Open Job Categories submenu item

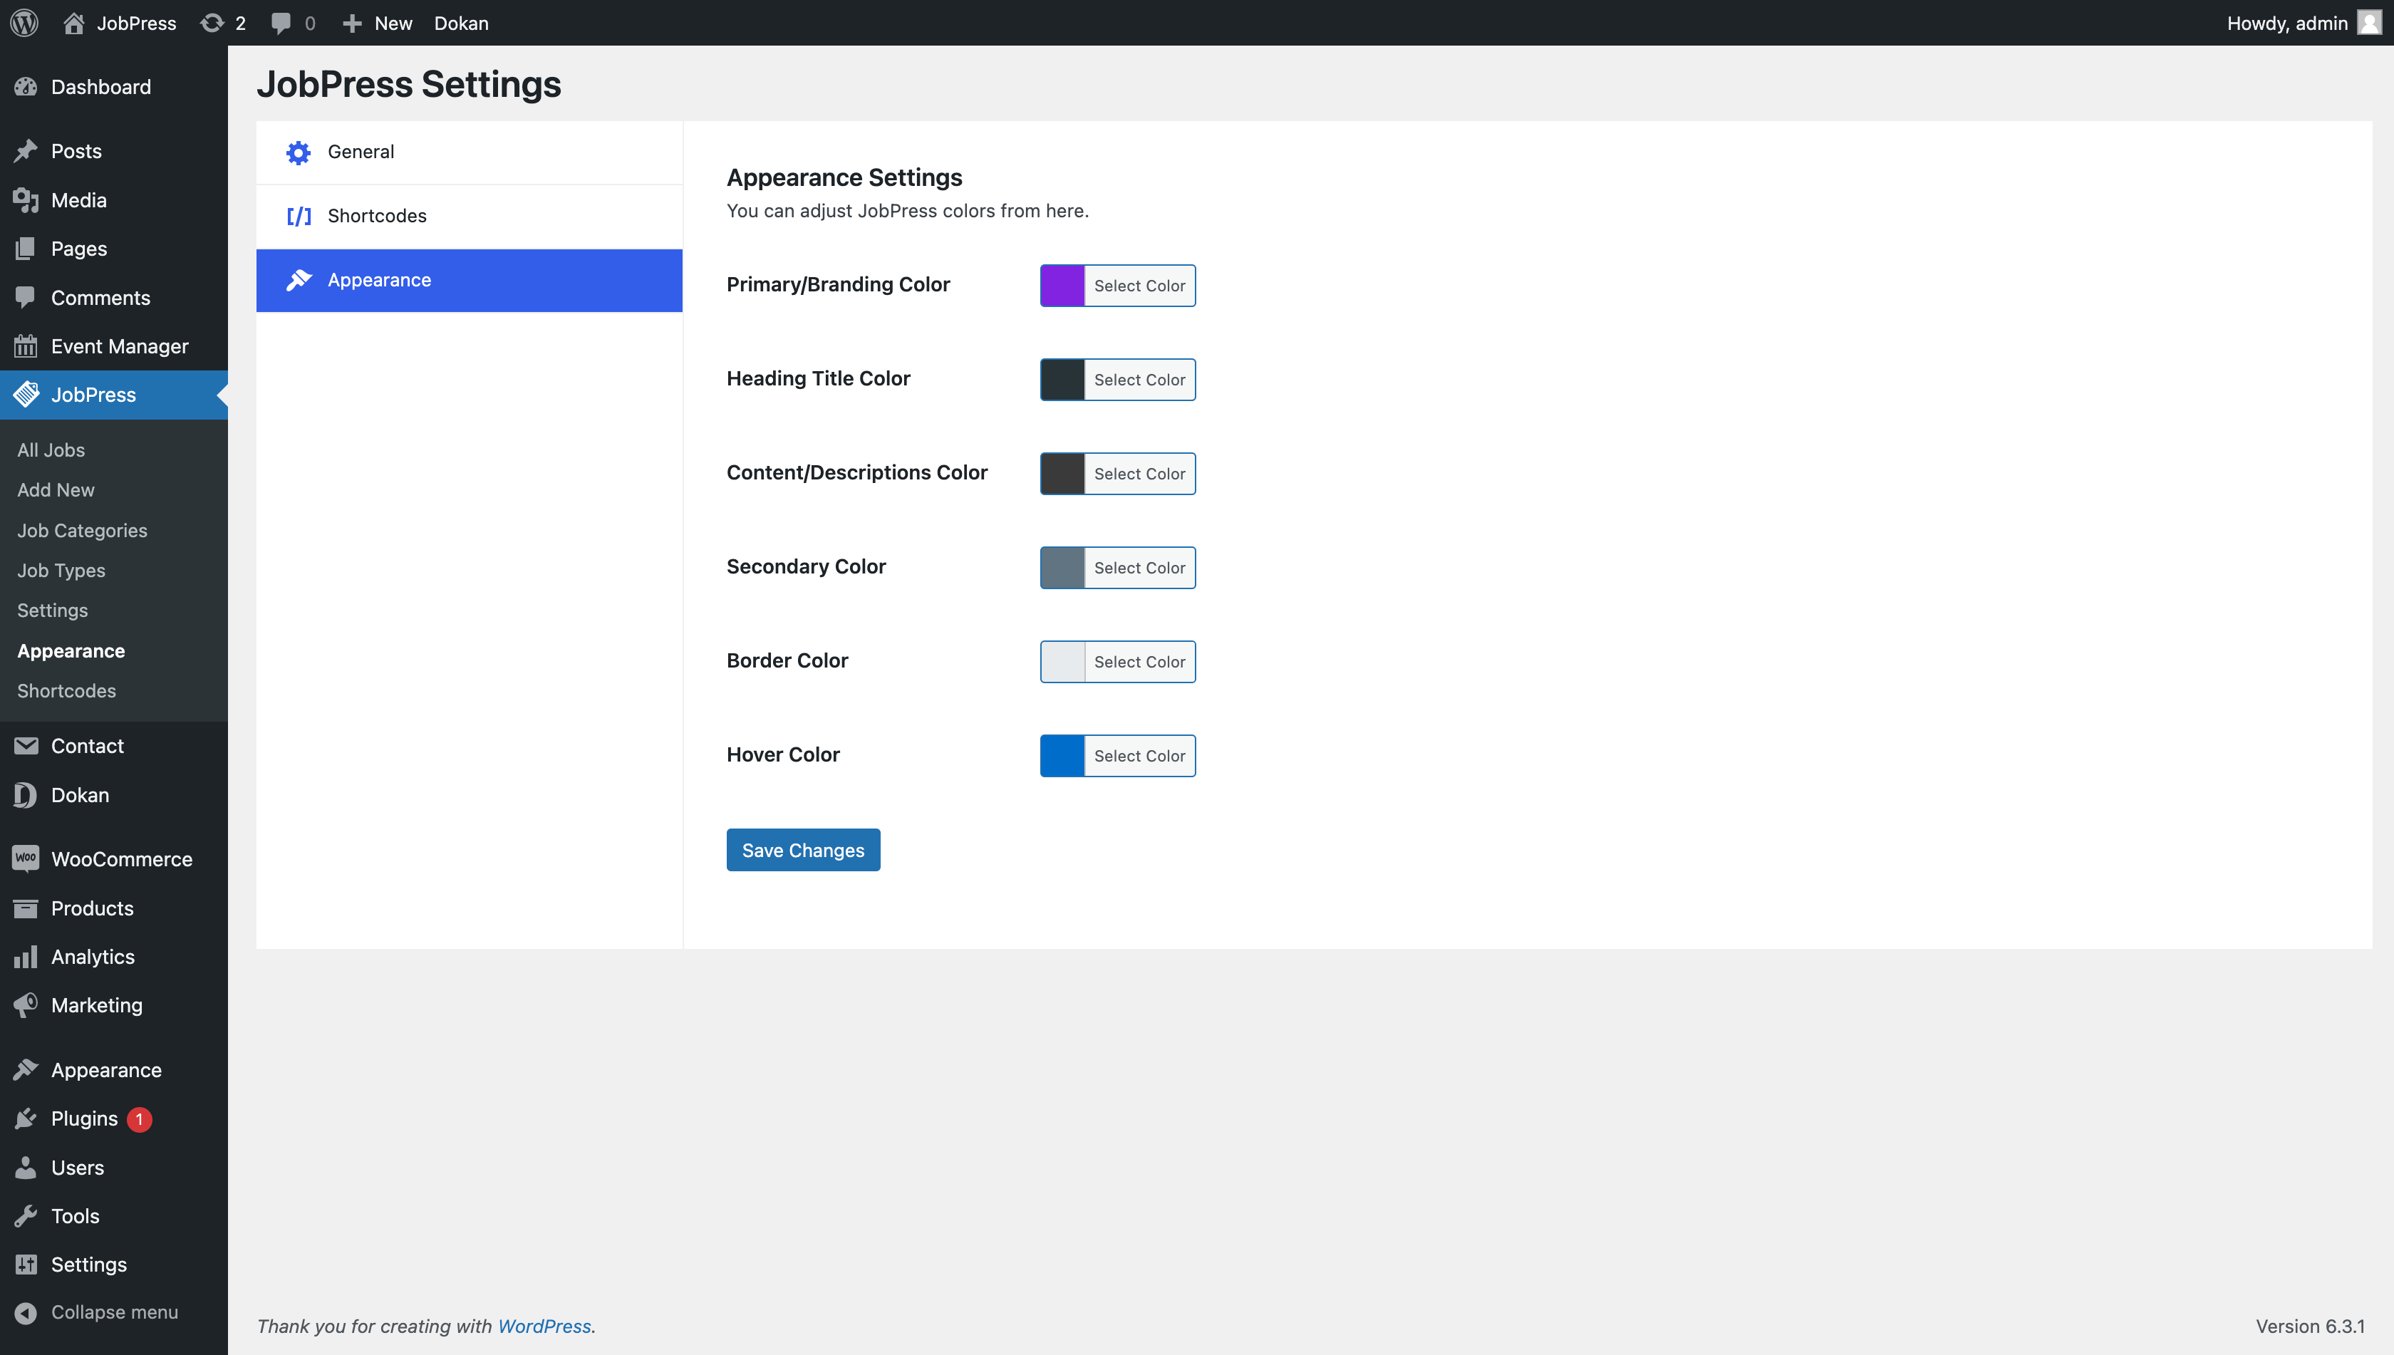[82, 531]
